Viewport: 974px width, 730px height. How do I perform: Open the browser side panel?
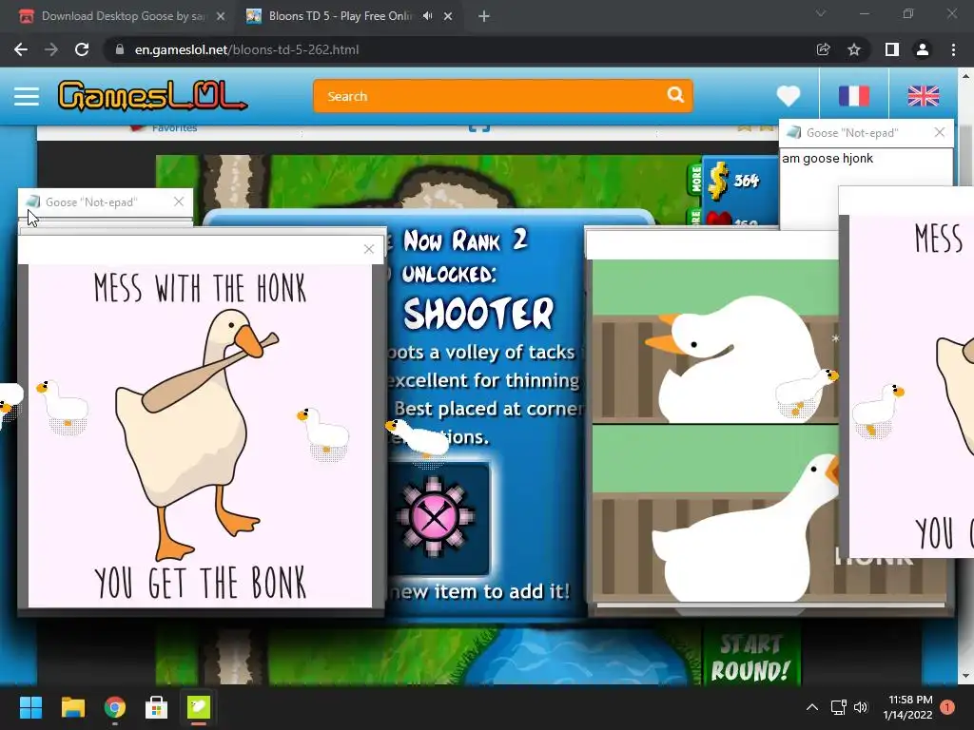coord(892,49)
